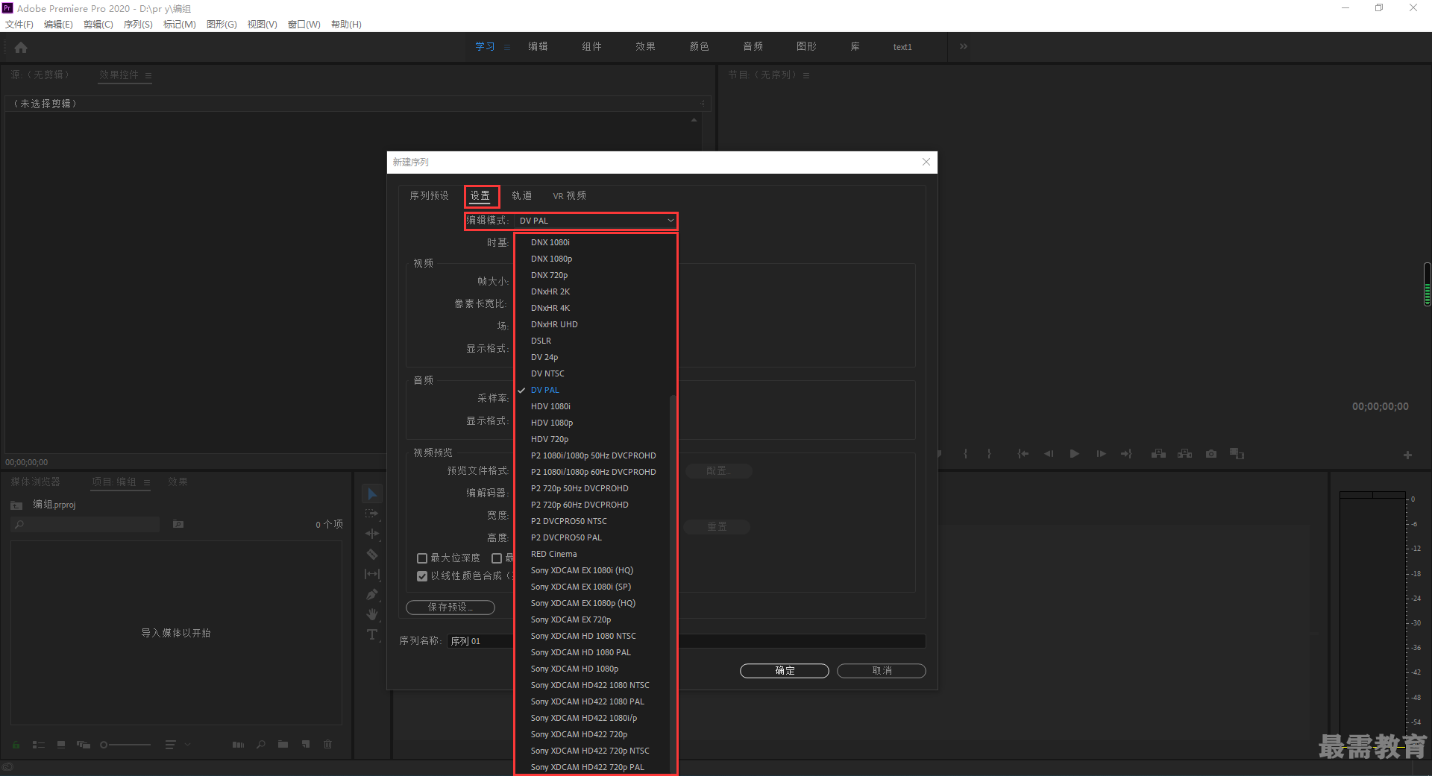
Task: Click the 保存预设 button
Action: [450, 608]
